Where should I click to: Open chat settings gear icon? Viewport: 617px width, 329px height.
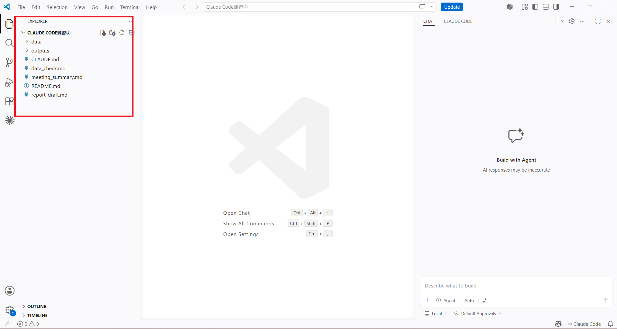pos(572,21)
